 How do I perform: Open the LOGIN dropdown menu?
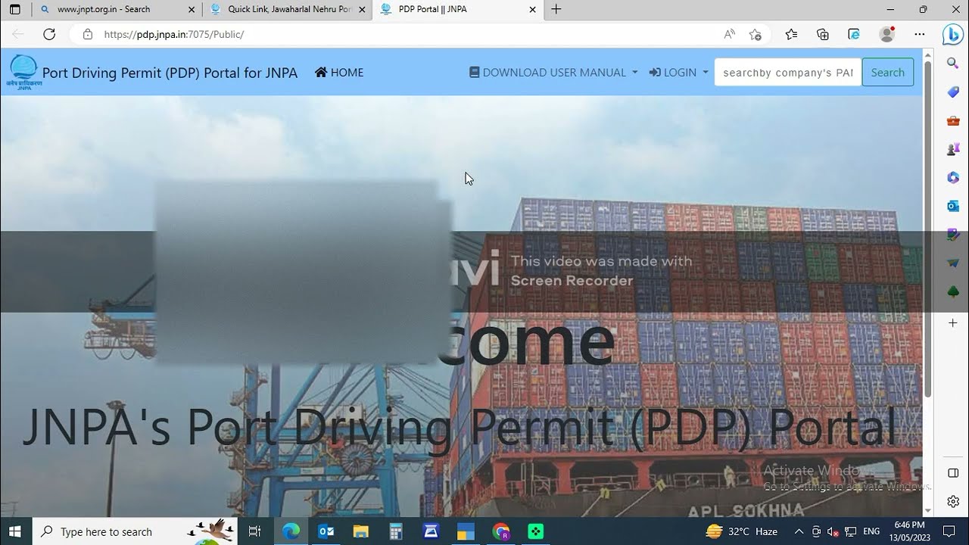pos(678,73)
